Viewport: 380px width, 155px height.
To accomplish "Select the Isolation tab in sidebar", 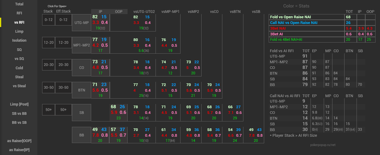I will [19, 40].
